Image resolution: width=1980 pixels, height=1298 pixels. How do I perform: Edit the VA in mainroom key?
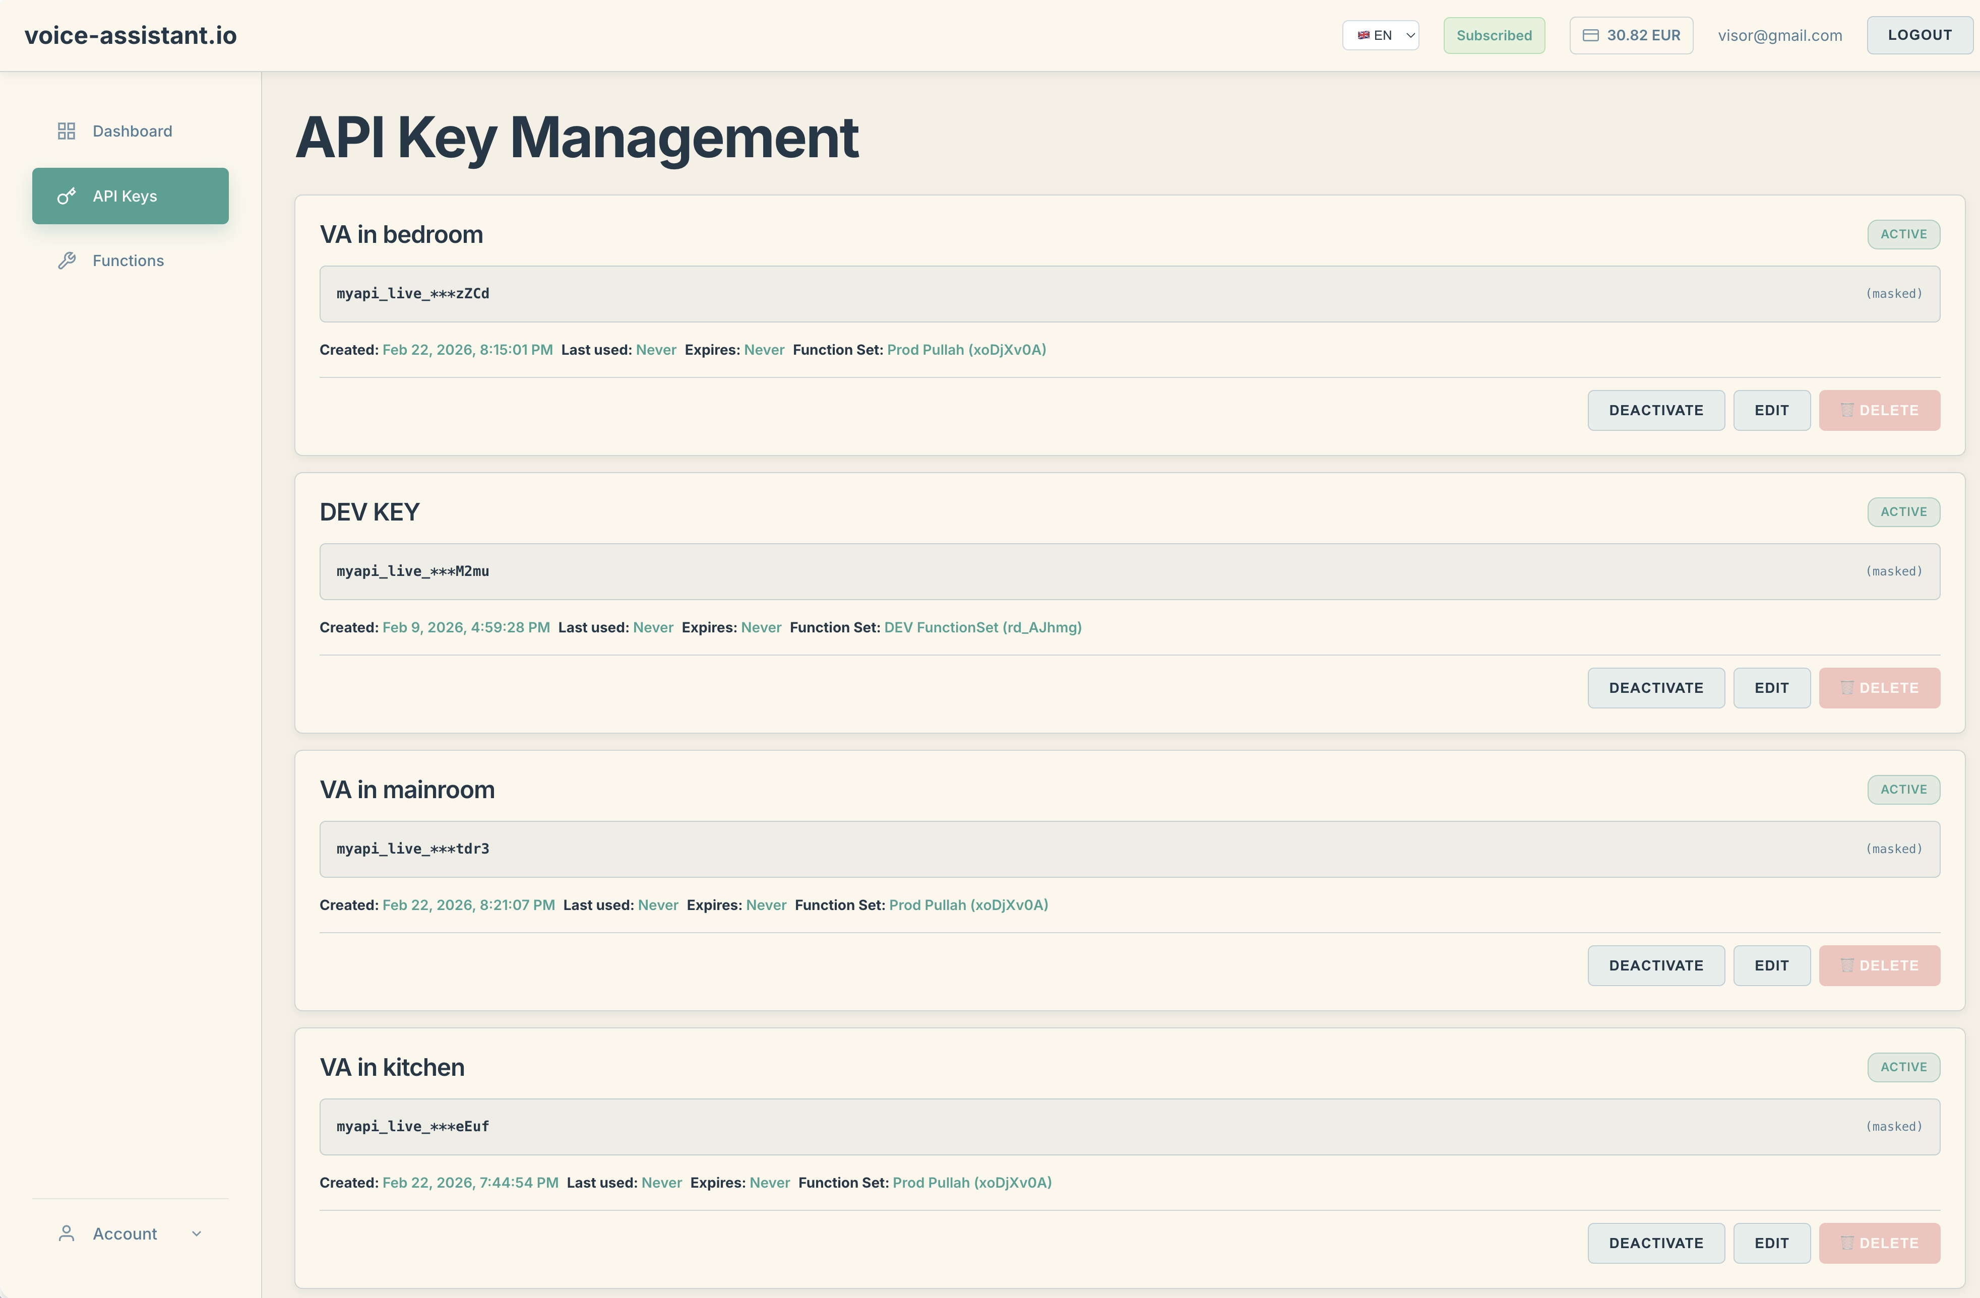(1771, 965)
